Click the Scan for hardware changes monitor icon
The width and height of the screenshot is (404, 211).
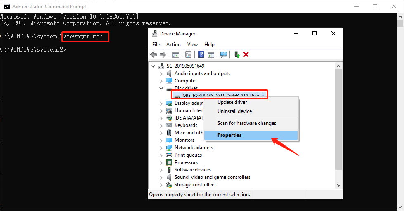coord(224,54)
